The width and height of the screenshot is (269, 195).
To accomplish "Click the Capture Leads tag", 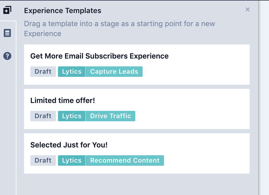I will pos(114,72).
